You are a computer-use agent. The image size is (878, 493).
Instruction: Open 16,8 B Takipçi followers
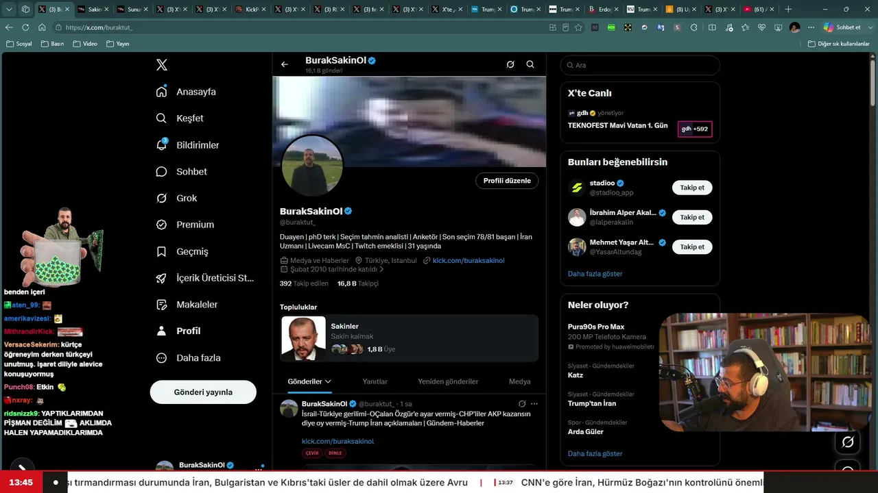pos(358,283)
